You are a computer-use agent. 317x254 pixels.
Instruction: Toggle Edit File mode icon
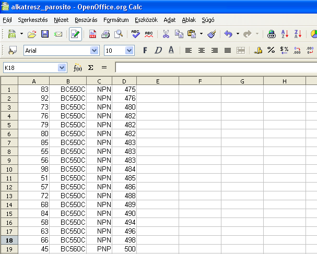(75, 34)
